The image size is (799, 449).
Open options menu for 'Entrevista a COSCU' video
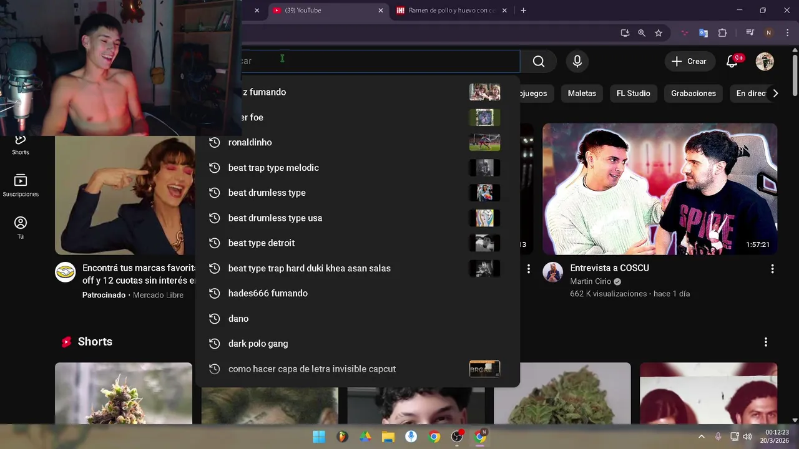pos(772,269)
